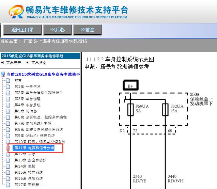Click the current vehicle text 厂家:S-上海别克GL8豪华版2015
The height and width of the screenshot is (189, 217).
point(55,41)
